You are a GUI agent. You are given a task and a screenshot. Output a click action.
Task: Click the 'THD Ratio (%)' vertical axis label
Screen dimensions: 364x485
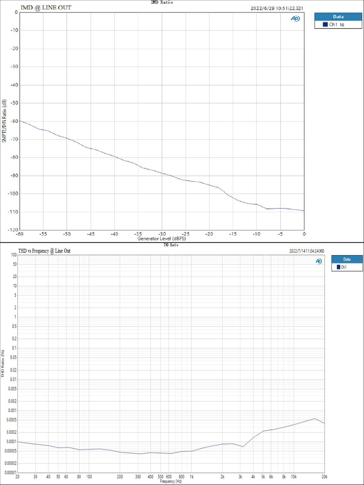coord(3,363)
